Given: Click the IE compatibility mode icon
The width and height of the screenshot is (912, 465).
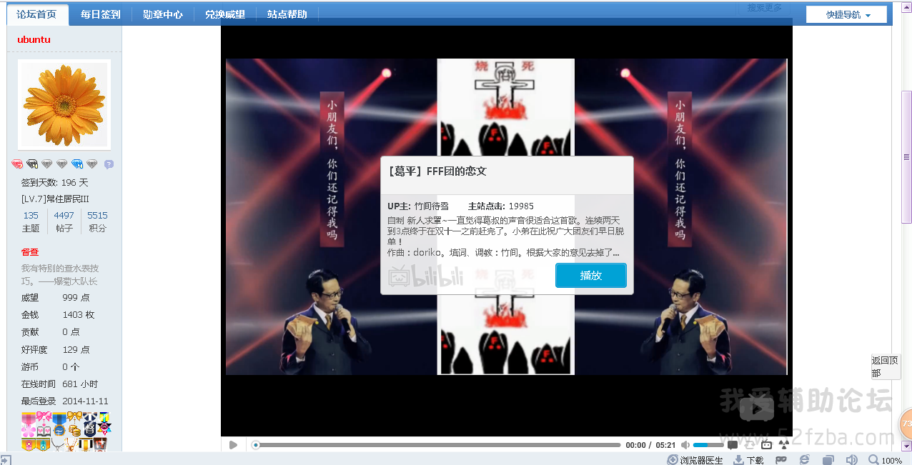Looking at the screenshot, I should (x=805, y=460).
